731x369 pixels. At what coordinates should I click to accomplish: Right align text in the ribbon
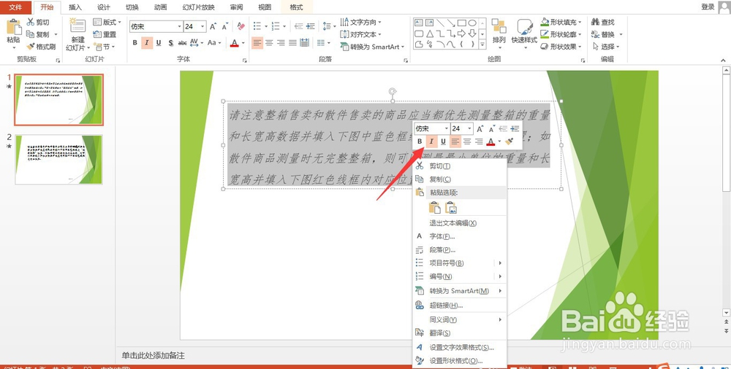tap(281, 43)
